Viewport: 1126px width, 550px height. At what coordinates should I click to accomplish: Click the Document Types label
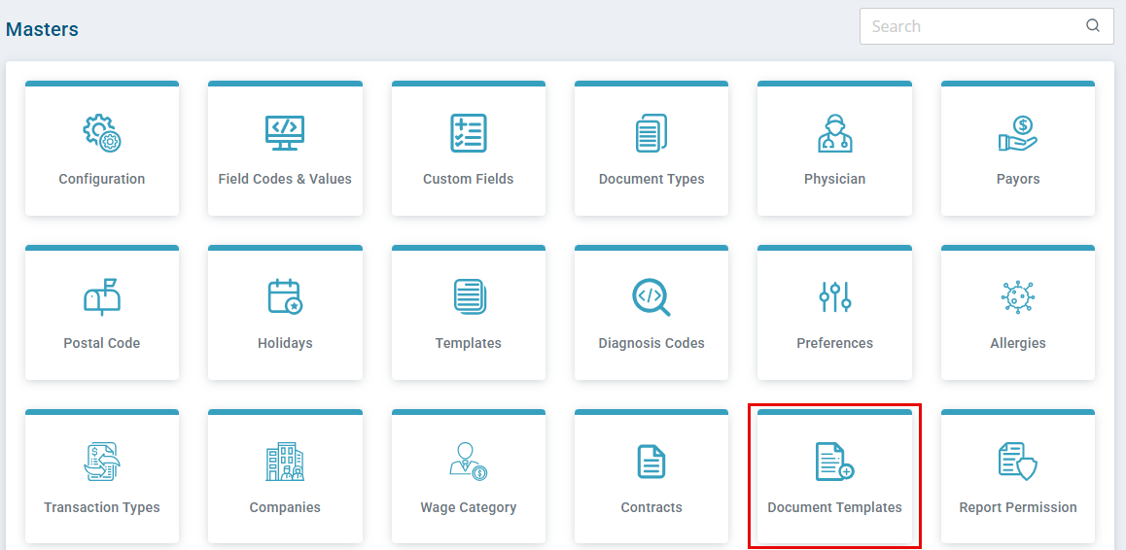(651, 179)
